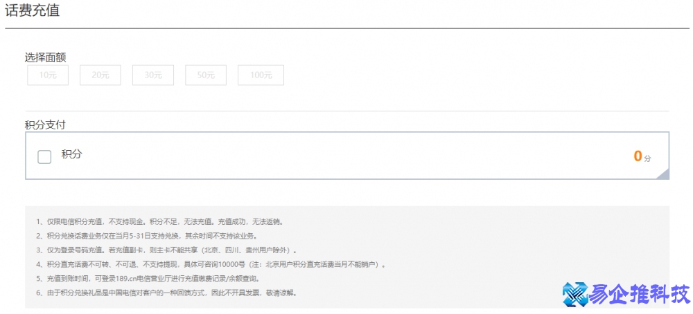Tick the 积分 payment checkbox
Image resolution: width=693 pixels, height=314 pixels.
pos(44,156)
